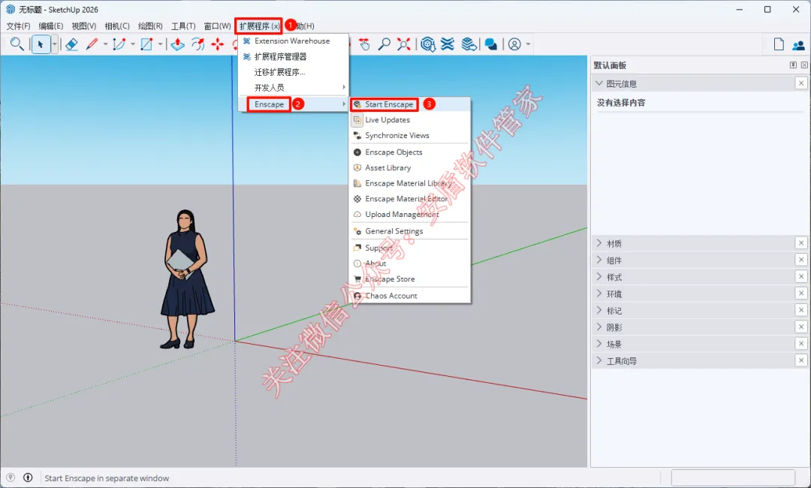This screenshot has width=811, height=488.
Task: Expand the 材质 panel
Action: point(599,243)
